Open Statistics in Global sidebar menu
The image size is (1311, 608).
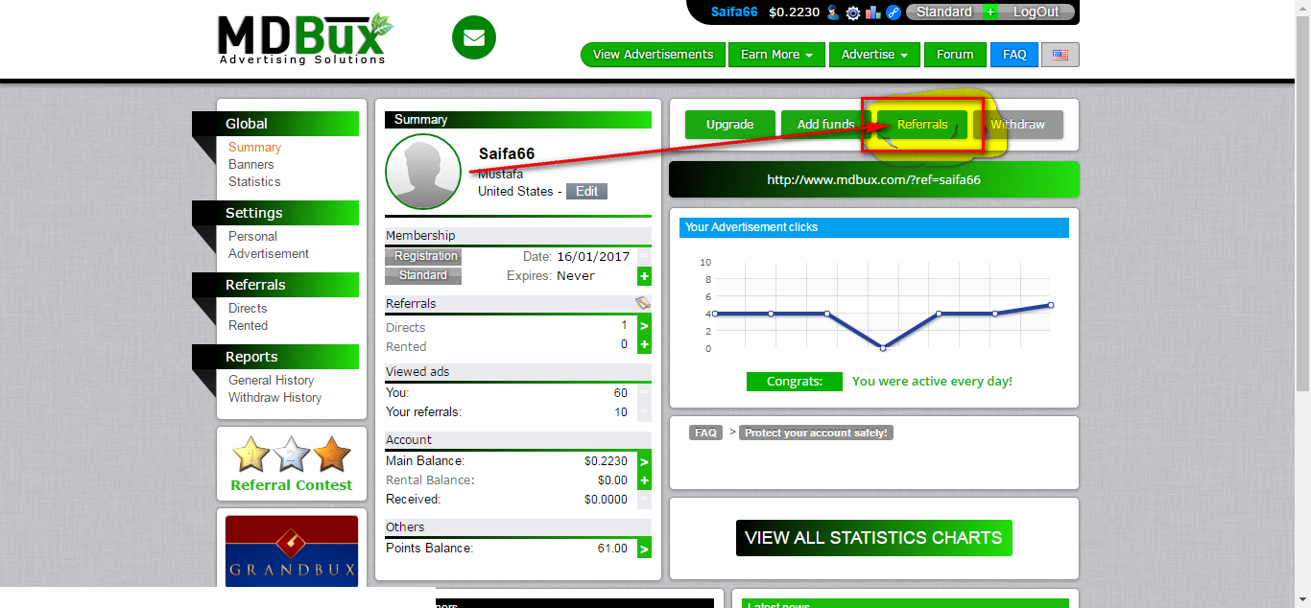pyautogui.click(x=254, y=181)
